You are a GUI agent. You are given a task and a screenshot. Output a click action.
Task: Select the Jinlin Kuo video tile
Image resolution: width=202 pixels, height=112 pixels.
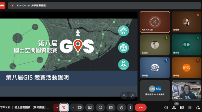pyautogui.click(x=186, y=90)
